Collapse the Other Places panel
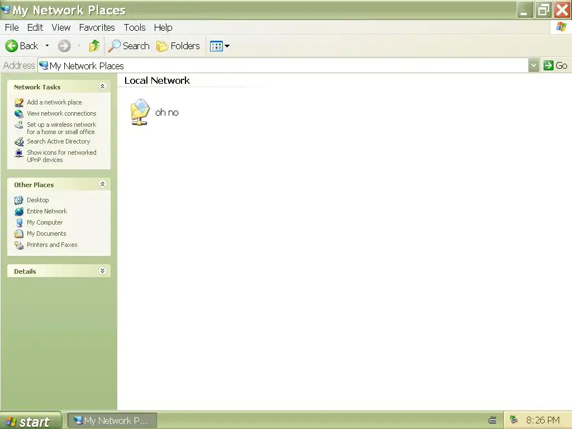The image size is (572, 429). click(x=103, y=184)
